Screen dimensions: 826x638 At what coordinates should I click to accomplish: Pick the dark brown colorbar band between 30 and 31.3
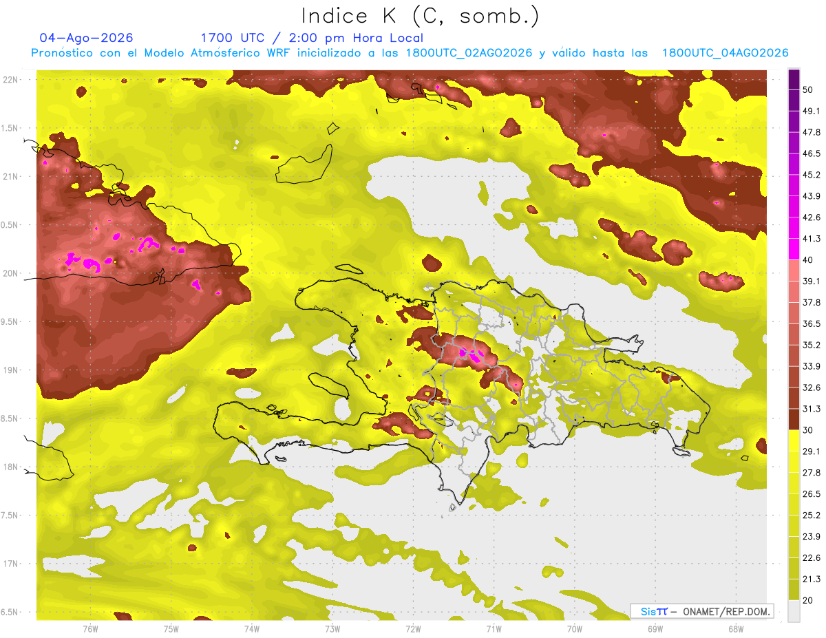point(794,419)
